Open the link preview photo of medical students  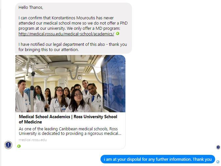(70, 83)
